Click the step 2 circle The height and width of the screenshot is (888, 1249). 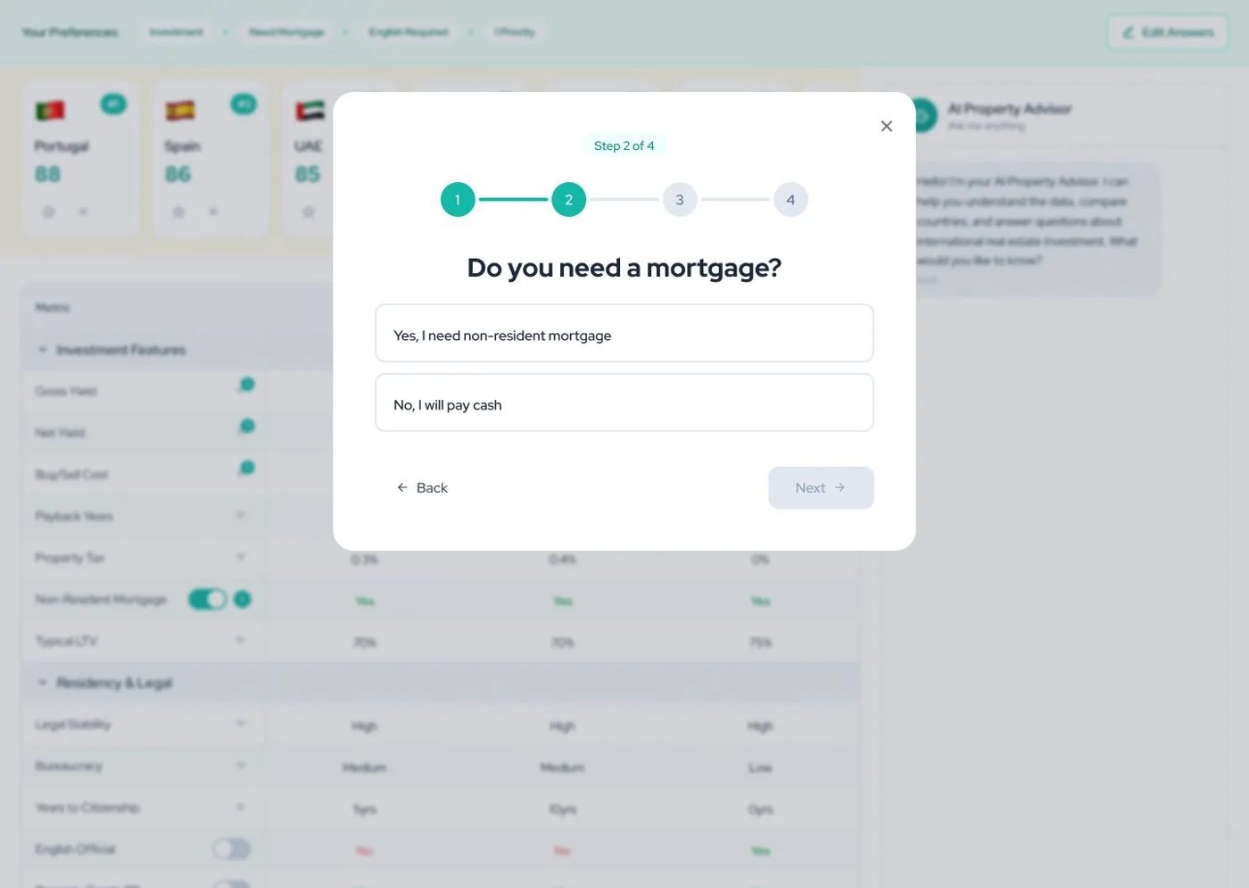[x=568, y=200]
